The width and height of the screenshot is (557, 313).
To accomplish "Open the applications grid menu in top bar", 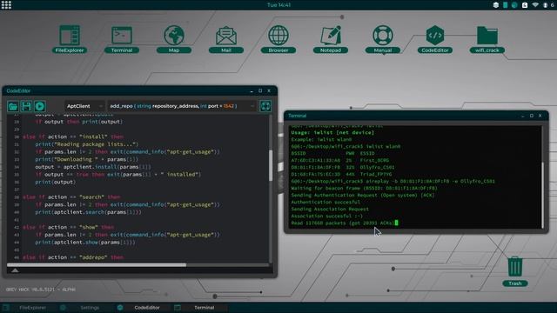I will tap(6, 4).
